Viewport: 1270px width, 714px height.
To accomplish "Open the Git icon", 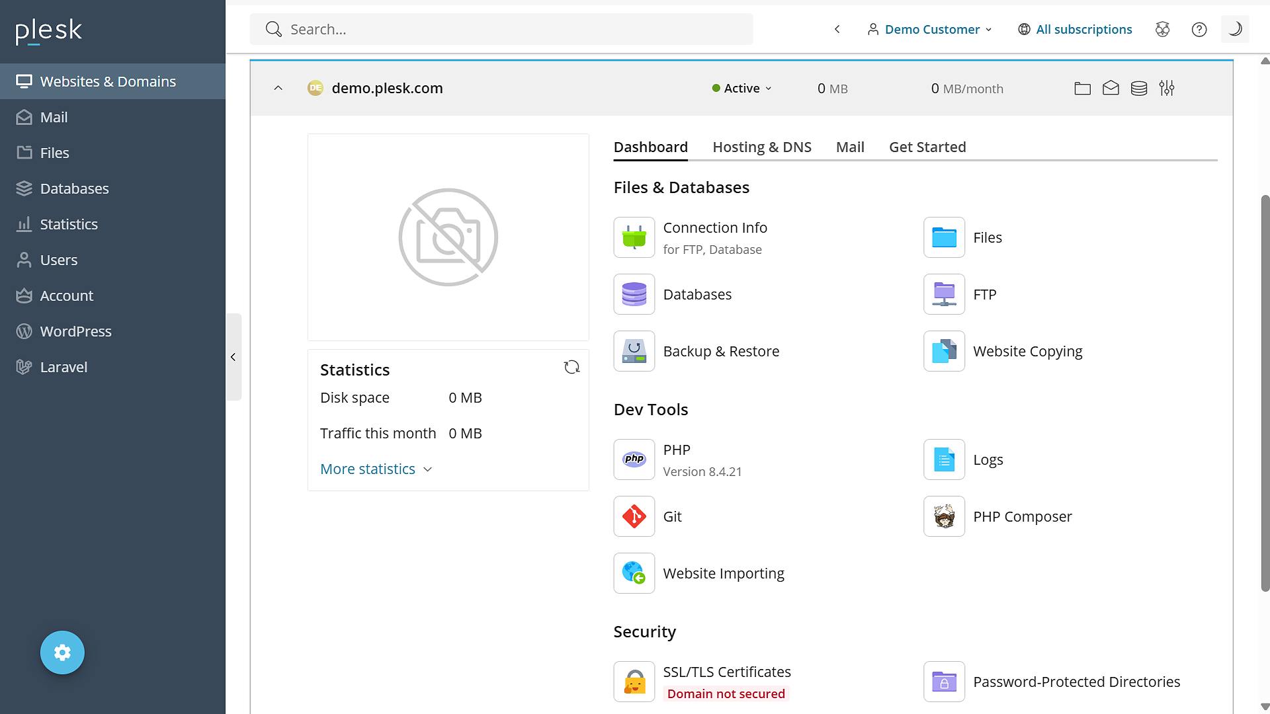I will (634, 516).
